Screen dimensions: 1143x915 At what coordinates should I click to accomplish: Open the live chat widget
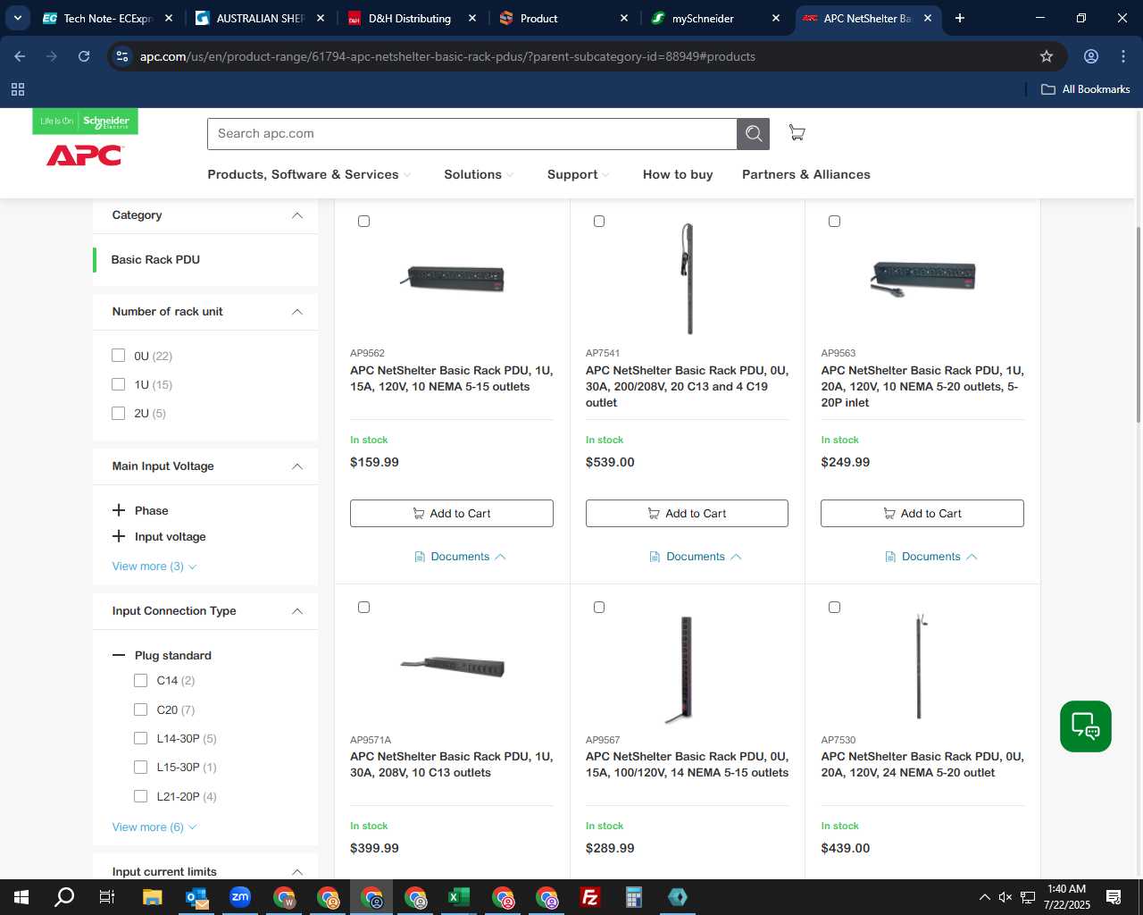coord(1086,726)
